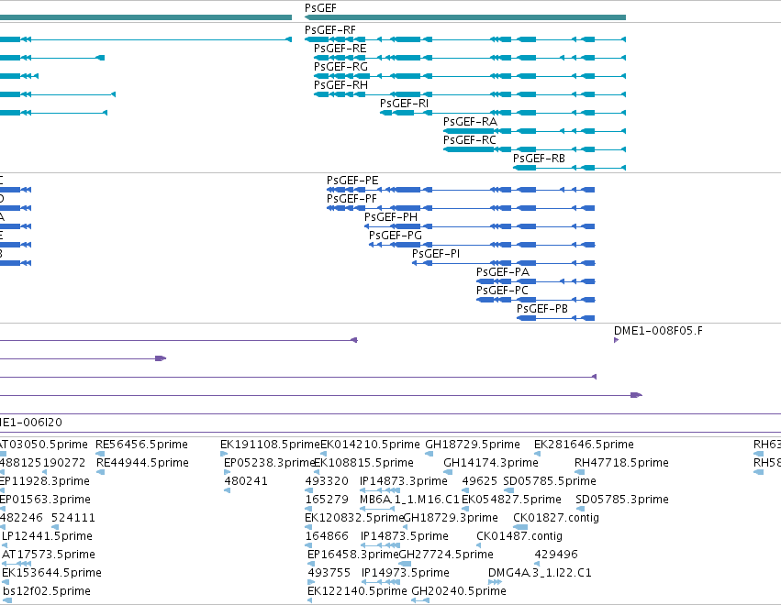The image size is (781, 605).
Task: Select the PsGEF-RH transcript label
Action: pos(340,85)
